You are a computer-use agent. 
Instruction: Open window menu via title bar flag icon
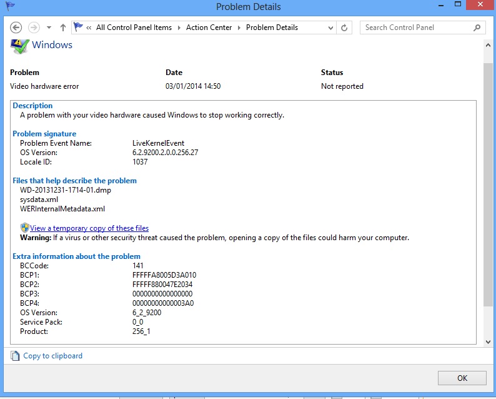coord(10,6)
